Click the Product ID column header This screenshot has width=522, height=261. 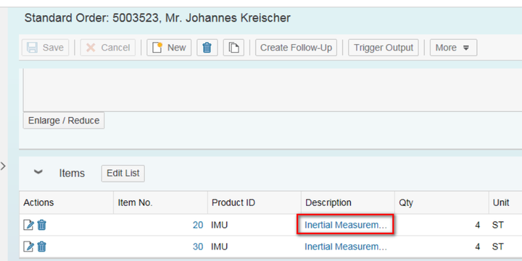[254, 202]
